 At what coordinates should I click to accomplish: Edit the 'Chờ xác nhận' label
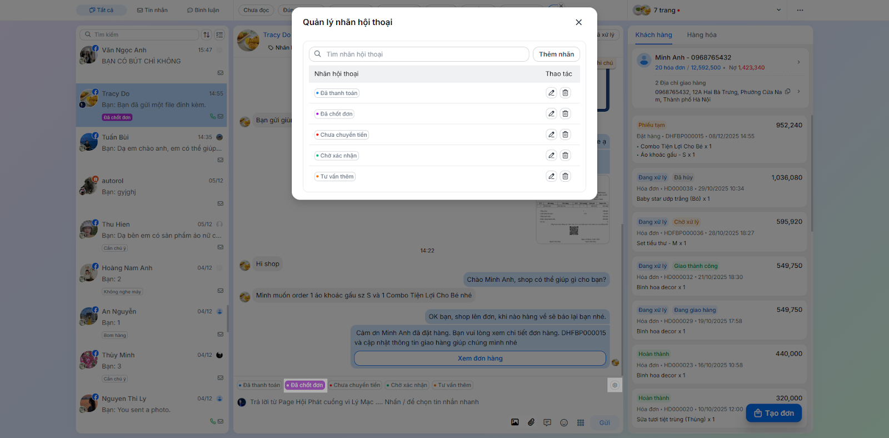coord(551,156)
